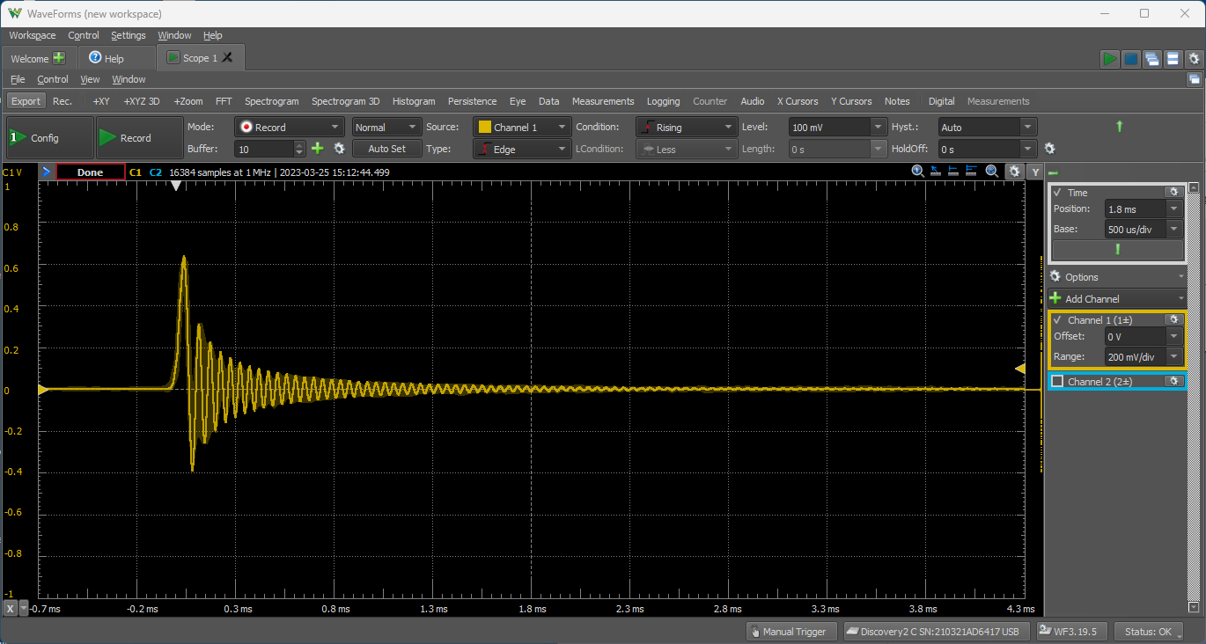
Task: Open the Source Channel 1 dropdown
Action: 522,127
